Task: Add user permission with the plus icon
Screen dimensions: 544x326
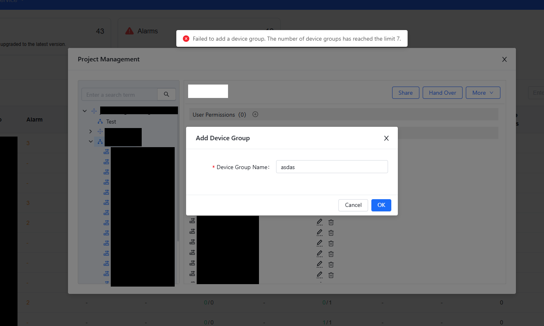Action: coord(255,115)
